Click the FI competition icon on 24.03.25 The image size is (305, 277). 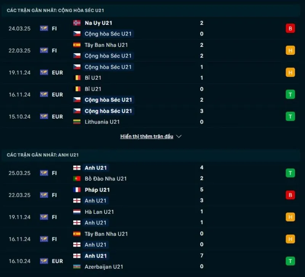[x=44, y=28]
